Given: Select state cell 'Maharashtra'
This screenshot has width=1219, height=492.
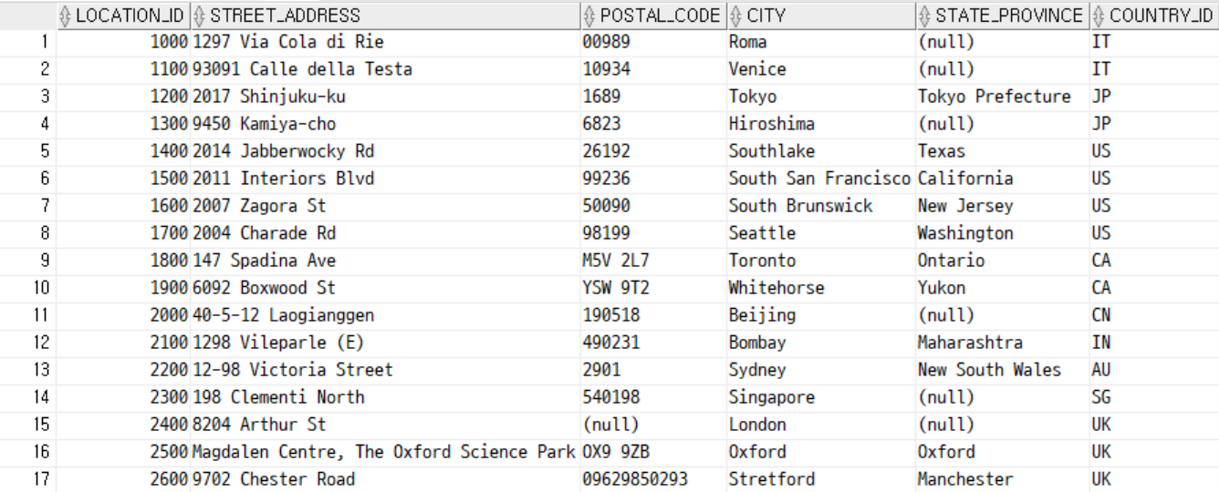Looking at the screenshot, I should coord(1002,343).
